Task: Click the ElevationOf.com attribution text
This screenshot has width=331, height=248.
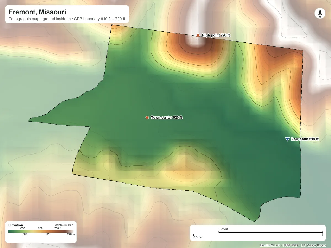Action: [293, 245]
